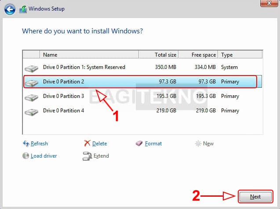Click the drive icon beside Partition 4
The width and height of the screenshot is (280, 209).
(x=32, y=112)
